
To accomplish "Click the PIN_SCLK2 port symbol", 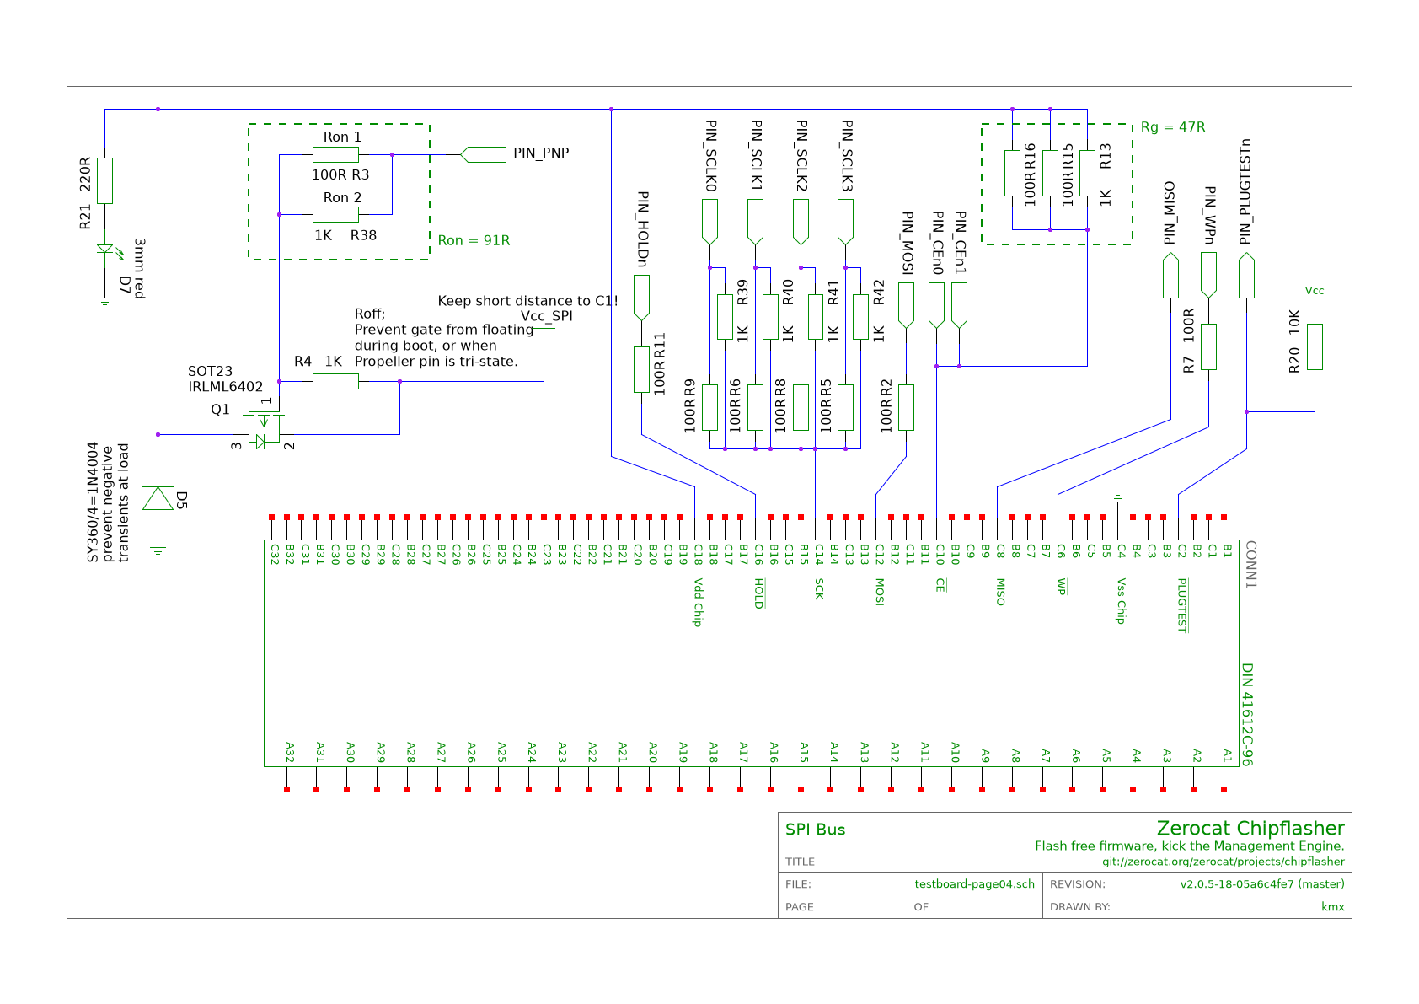I will 801,222.
